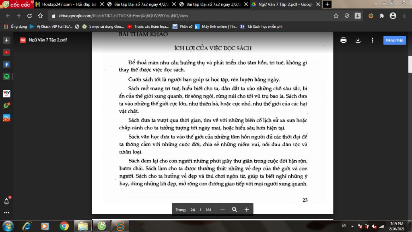The height and width of the screenshot is (232, 412).
Task: Open Tải Sách học miễn phí bookmark
Action: pos(262,27)
